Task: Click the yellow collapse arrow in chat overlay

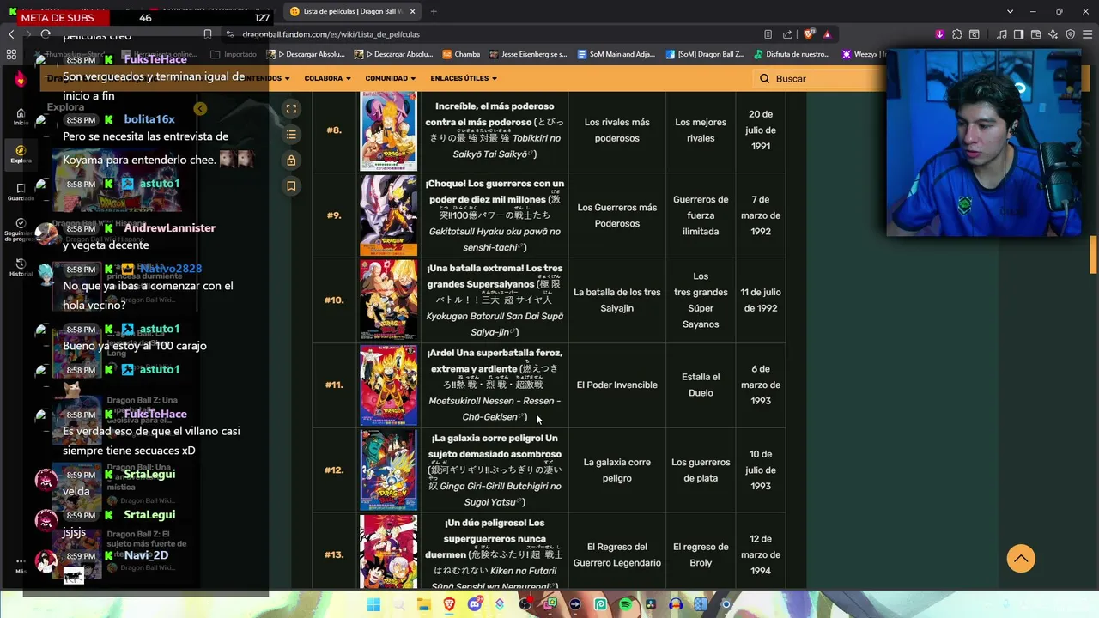Action: pyautogui.click(x=200, y=109)
